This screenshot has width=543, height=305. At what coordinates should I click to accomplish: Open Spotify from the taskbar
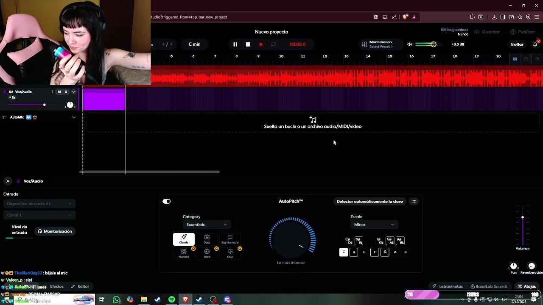click(x=171, y=299)
